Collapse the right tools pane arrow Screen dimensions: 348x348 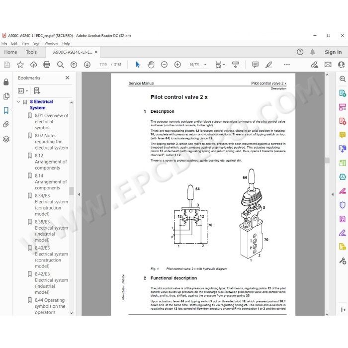333,194
